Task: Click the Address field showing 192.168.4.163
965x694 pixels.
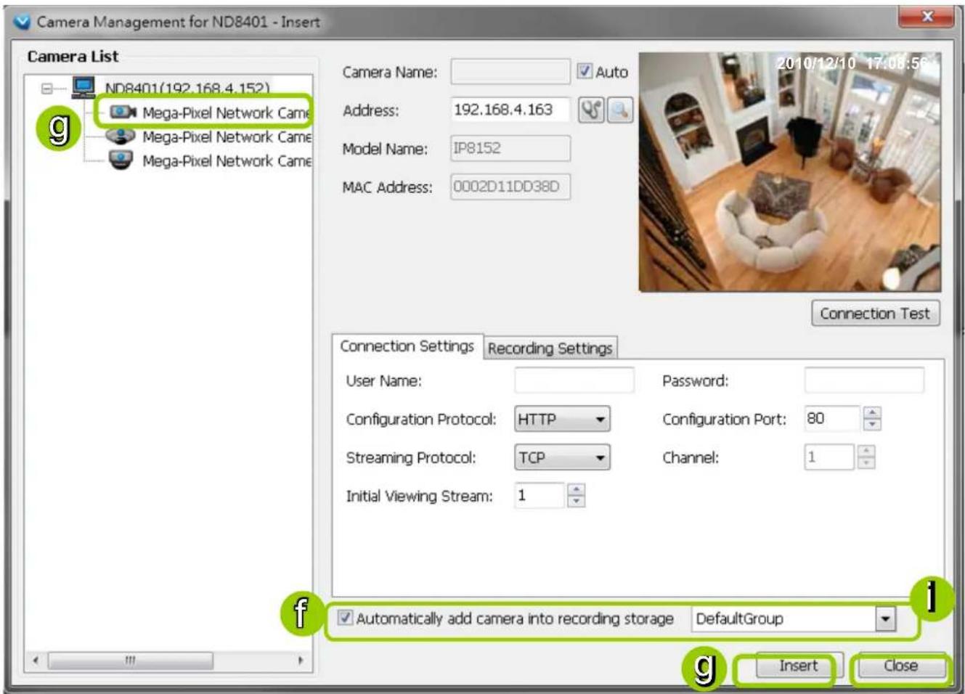Action: [x=510, y=110]
